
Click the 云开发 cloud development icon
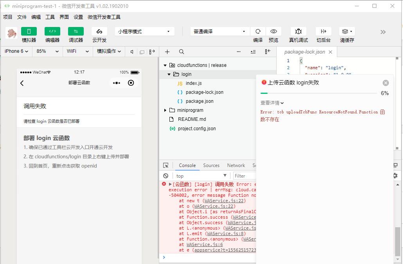pyautogui.click(x=99, y=31)
